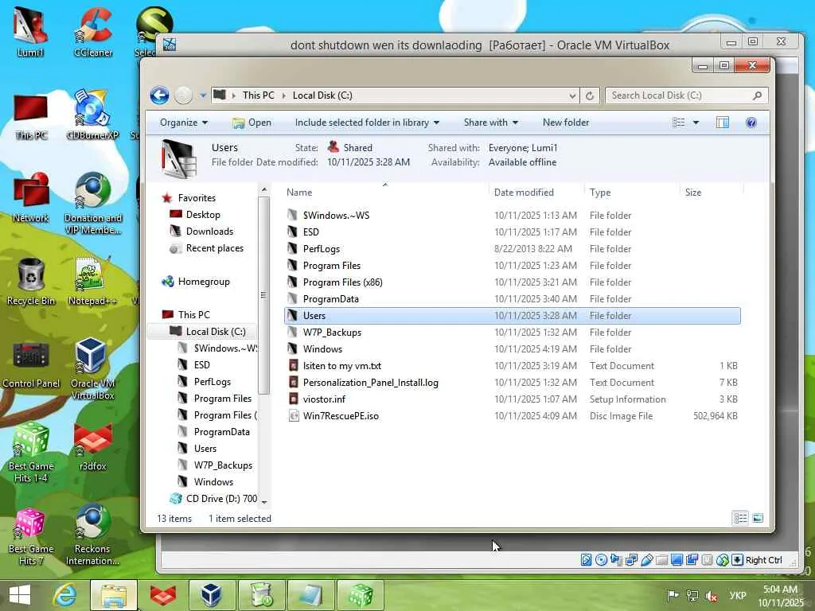Image resolution: width=815 pixels, height=611 pixels.
Task: Click VirtualBox shared folders status icon
Action: pos(661,560)
